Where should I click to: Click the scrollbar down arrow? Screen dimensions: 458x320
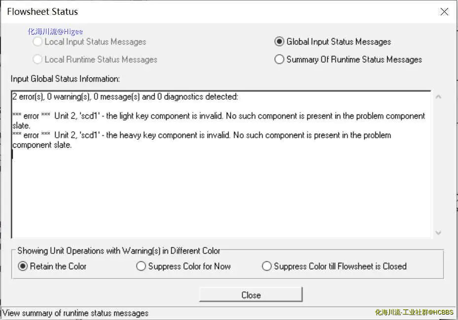coord(438,233)
